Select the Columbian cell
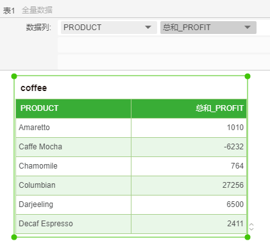Image resolution: width=270 pixels, height=250 pixels. (73, 185)
